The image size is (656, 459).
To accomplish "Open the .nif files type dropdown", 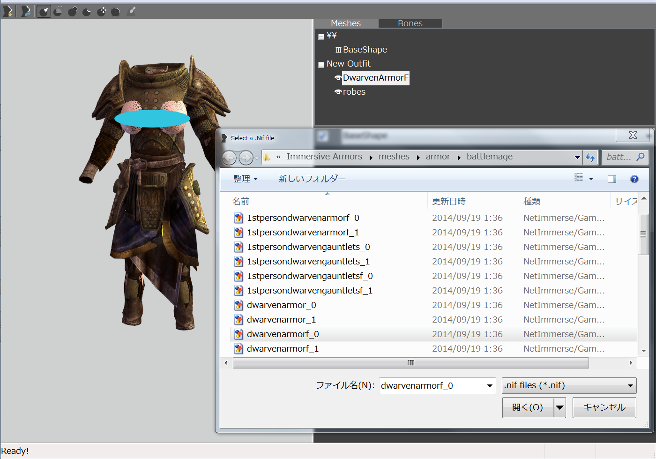I will [x=631, y=386].
